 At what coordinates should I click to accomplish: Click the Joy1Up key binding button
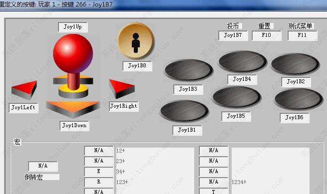(x=73, y=27)
